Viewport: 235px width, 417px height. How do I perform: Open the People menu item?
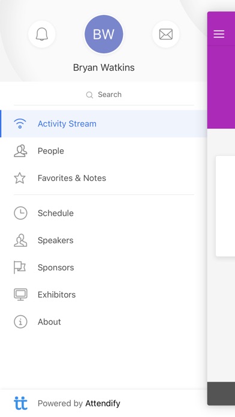(104, 151)
